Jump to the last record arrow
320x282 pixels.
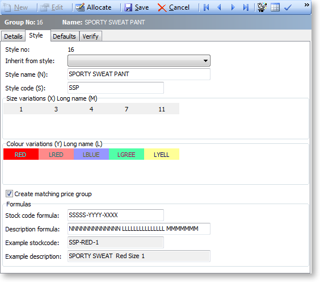pyautogui.click(x=246, y=7)
